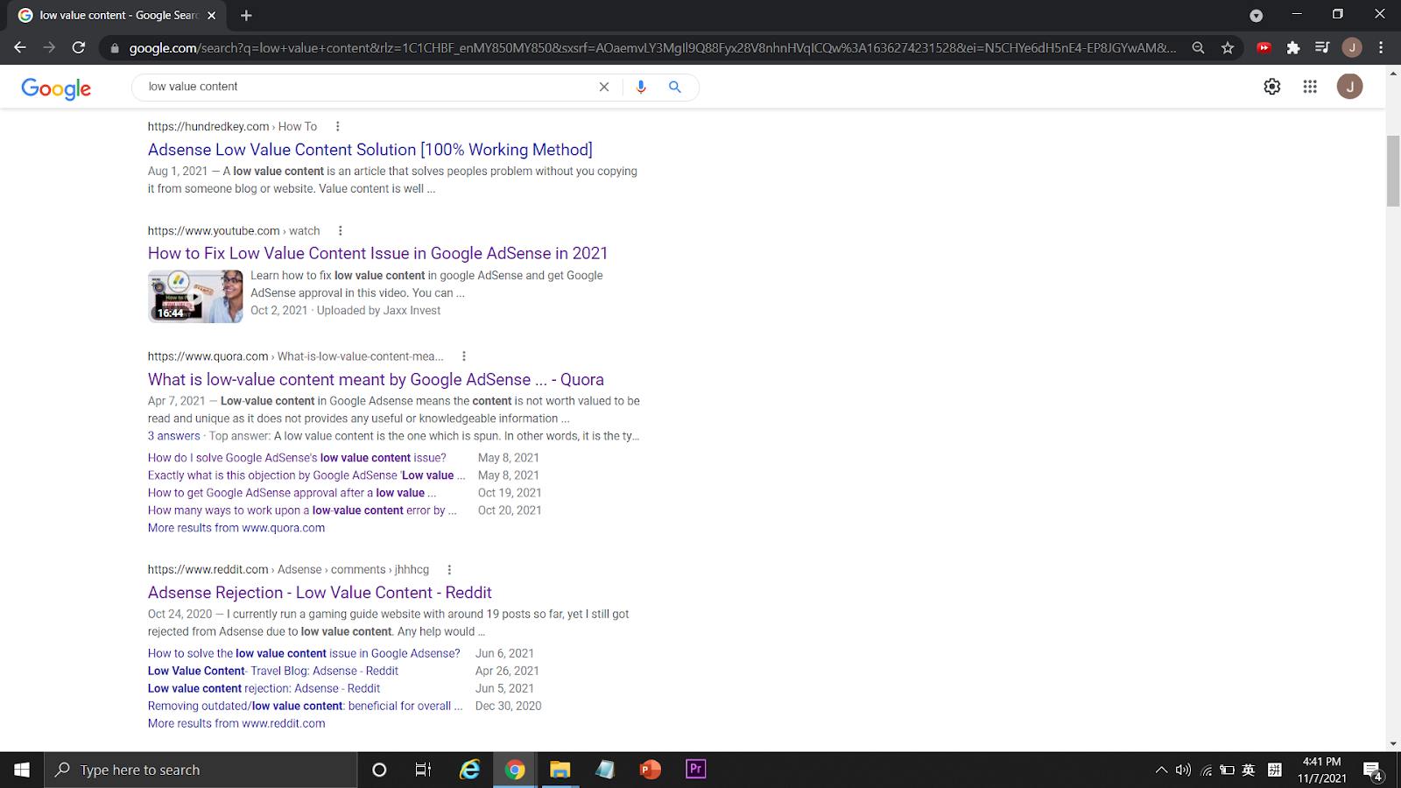This screenshot has height=788, width=1401.
Task: Click the site lock icon in address bar
Action: [x=114, y=48]
